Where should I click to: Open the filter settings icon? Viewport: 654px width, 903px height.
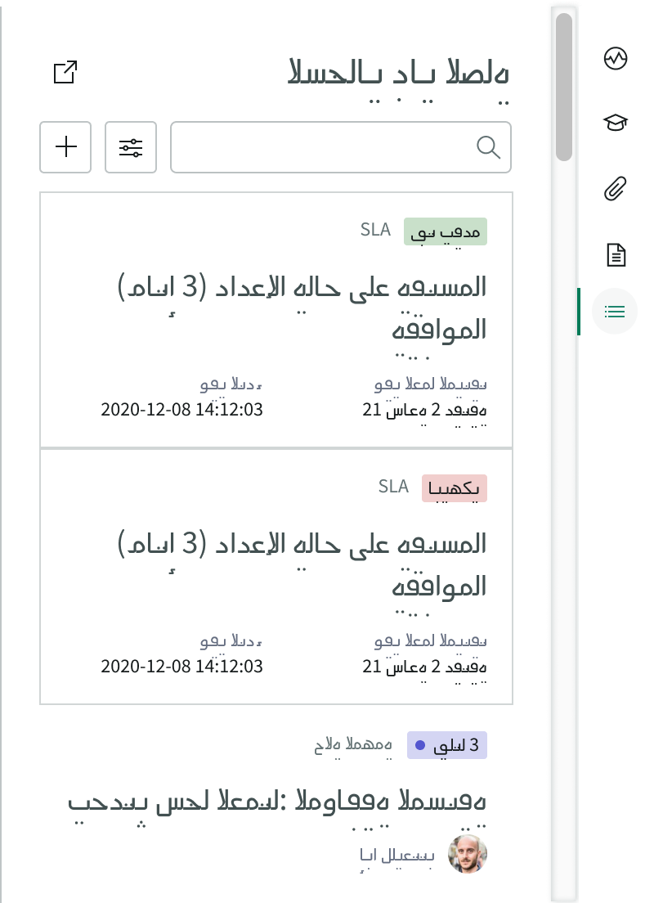(x=130, y=147)
